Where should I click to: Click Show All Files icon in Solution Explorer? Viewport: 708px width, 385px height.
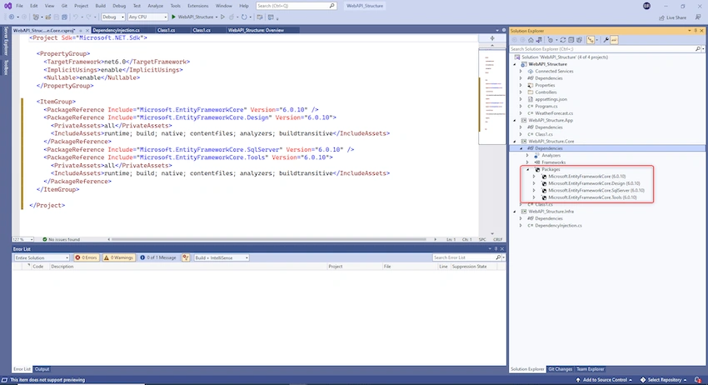579,40
